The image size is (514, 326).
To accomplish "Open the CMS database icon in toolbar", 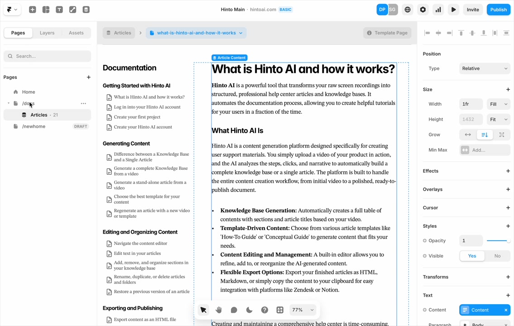I will point(86,10).
